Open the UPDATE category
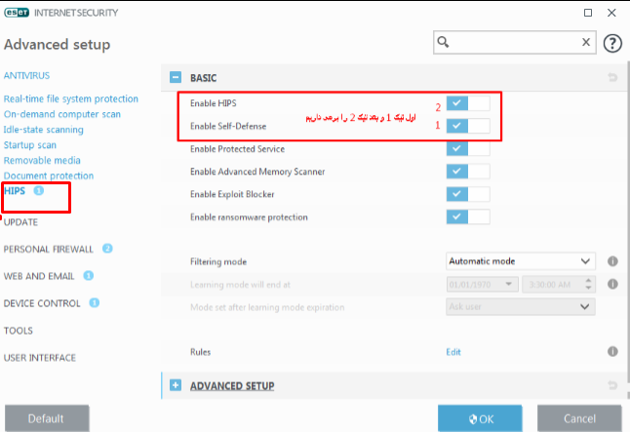Viewport: 630px width, 432px height. pyautogui.click(x=20, y=222)
